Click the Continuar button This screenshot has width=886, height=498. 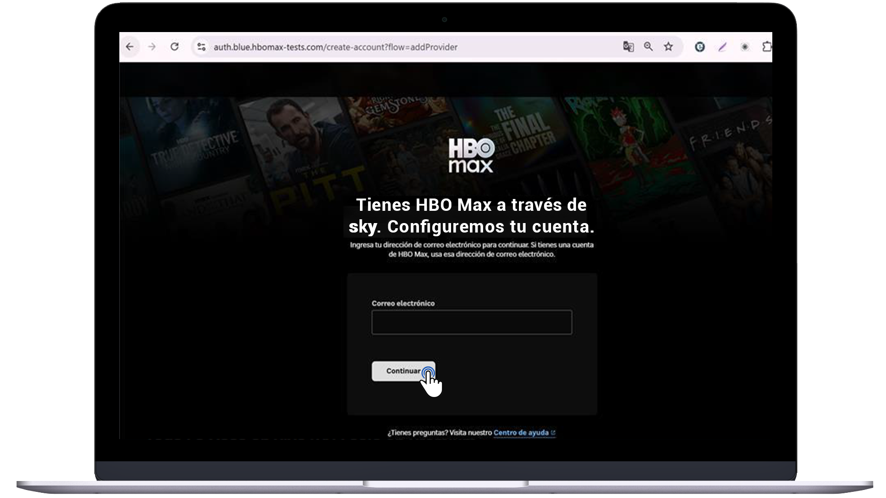pyautogui.click(x=403, y=371)
